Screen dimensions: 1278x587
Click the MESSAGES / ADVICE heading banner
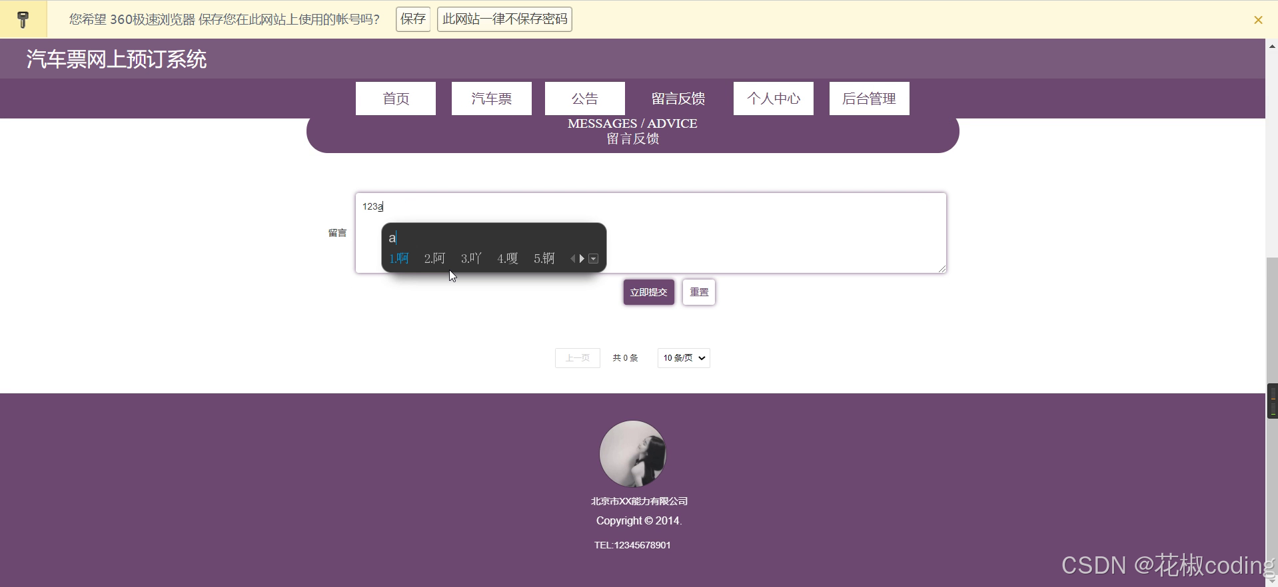point(632,131)
